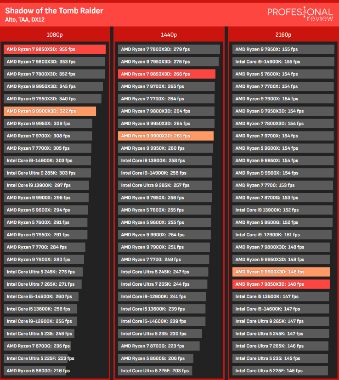Viewport: 339px width, 380px height.
Task: Select the 1440p column header
Action: pyautogui.click(x=169, y=35)
